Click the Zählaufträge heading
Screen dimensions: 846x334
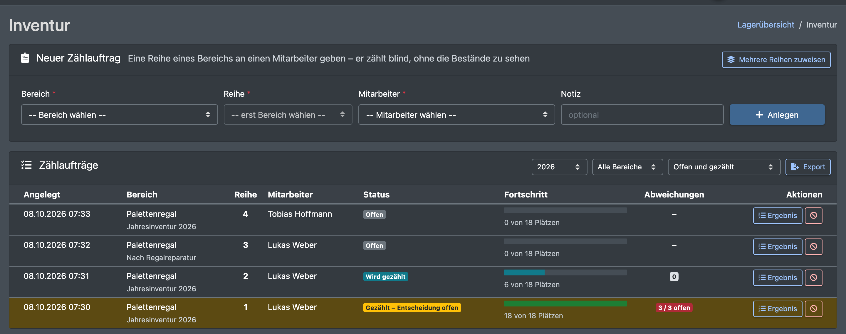point(68,165)
